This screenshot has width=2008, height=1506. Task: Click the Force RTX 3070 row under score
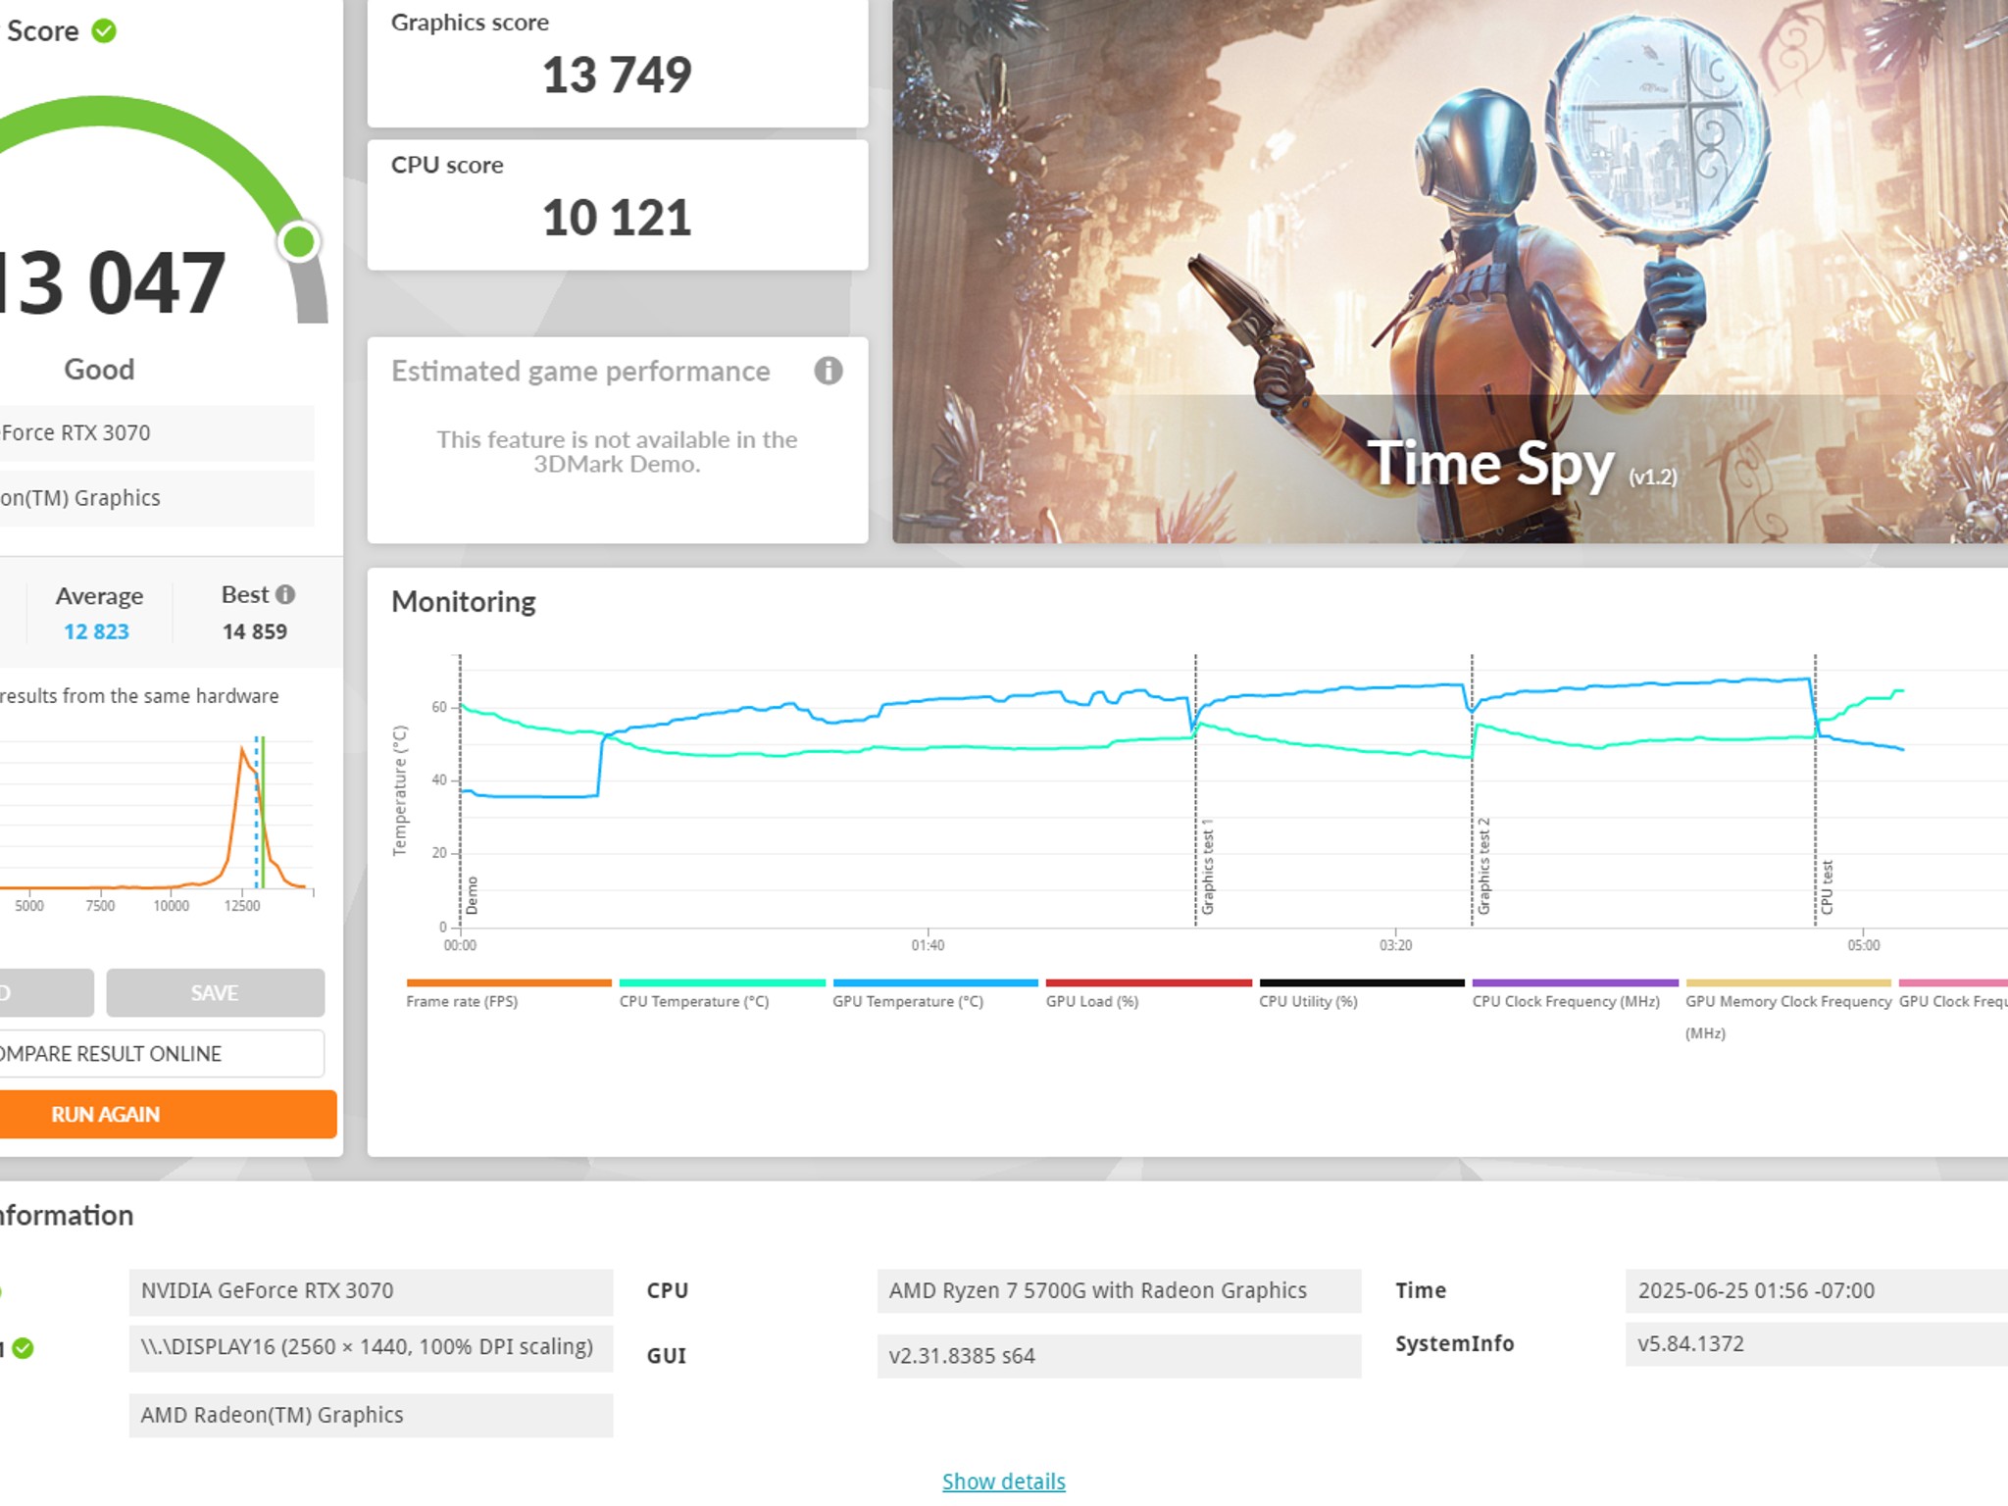coord(157,432)
